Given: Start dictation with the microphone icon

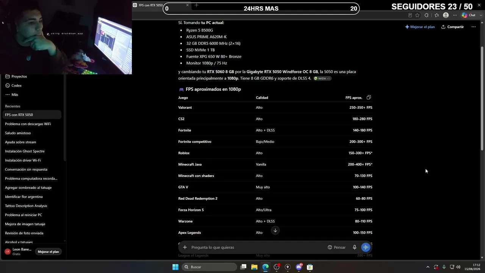Looking at the screenshot, I should pos(355,247).
